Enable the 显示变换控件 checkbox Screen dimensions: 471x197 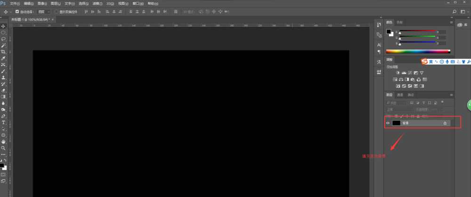[57, 11]
